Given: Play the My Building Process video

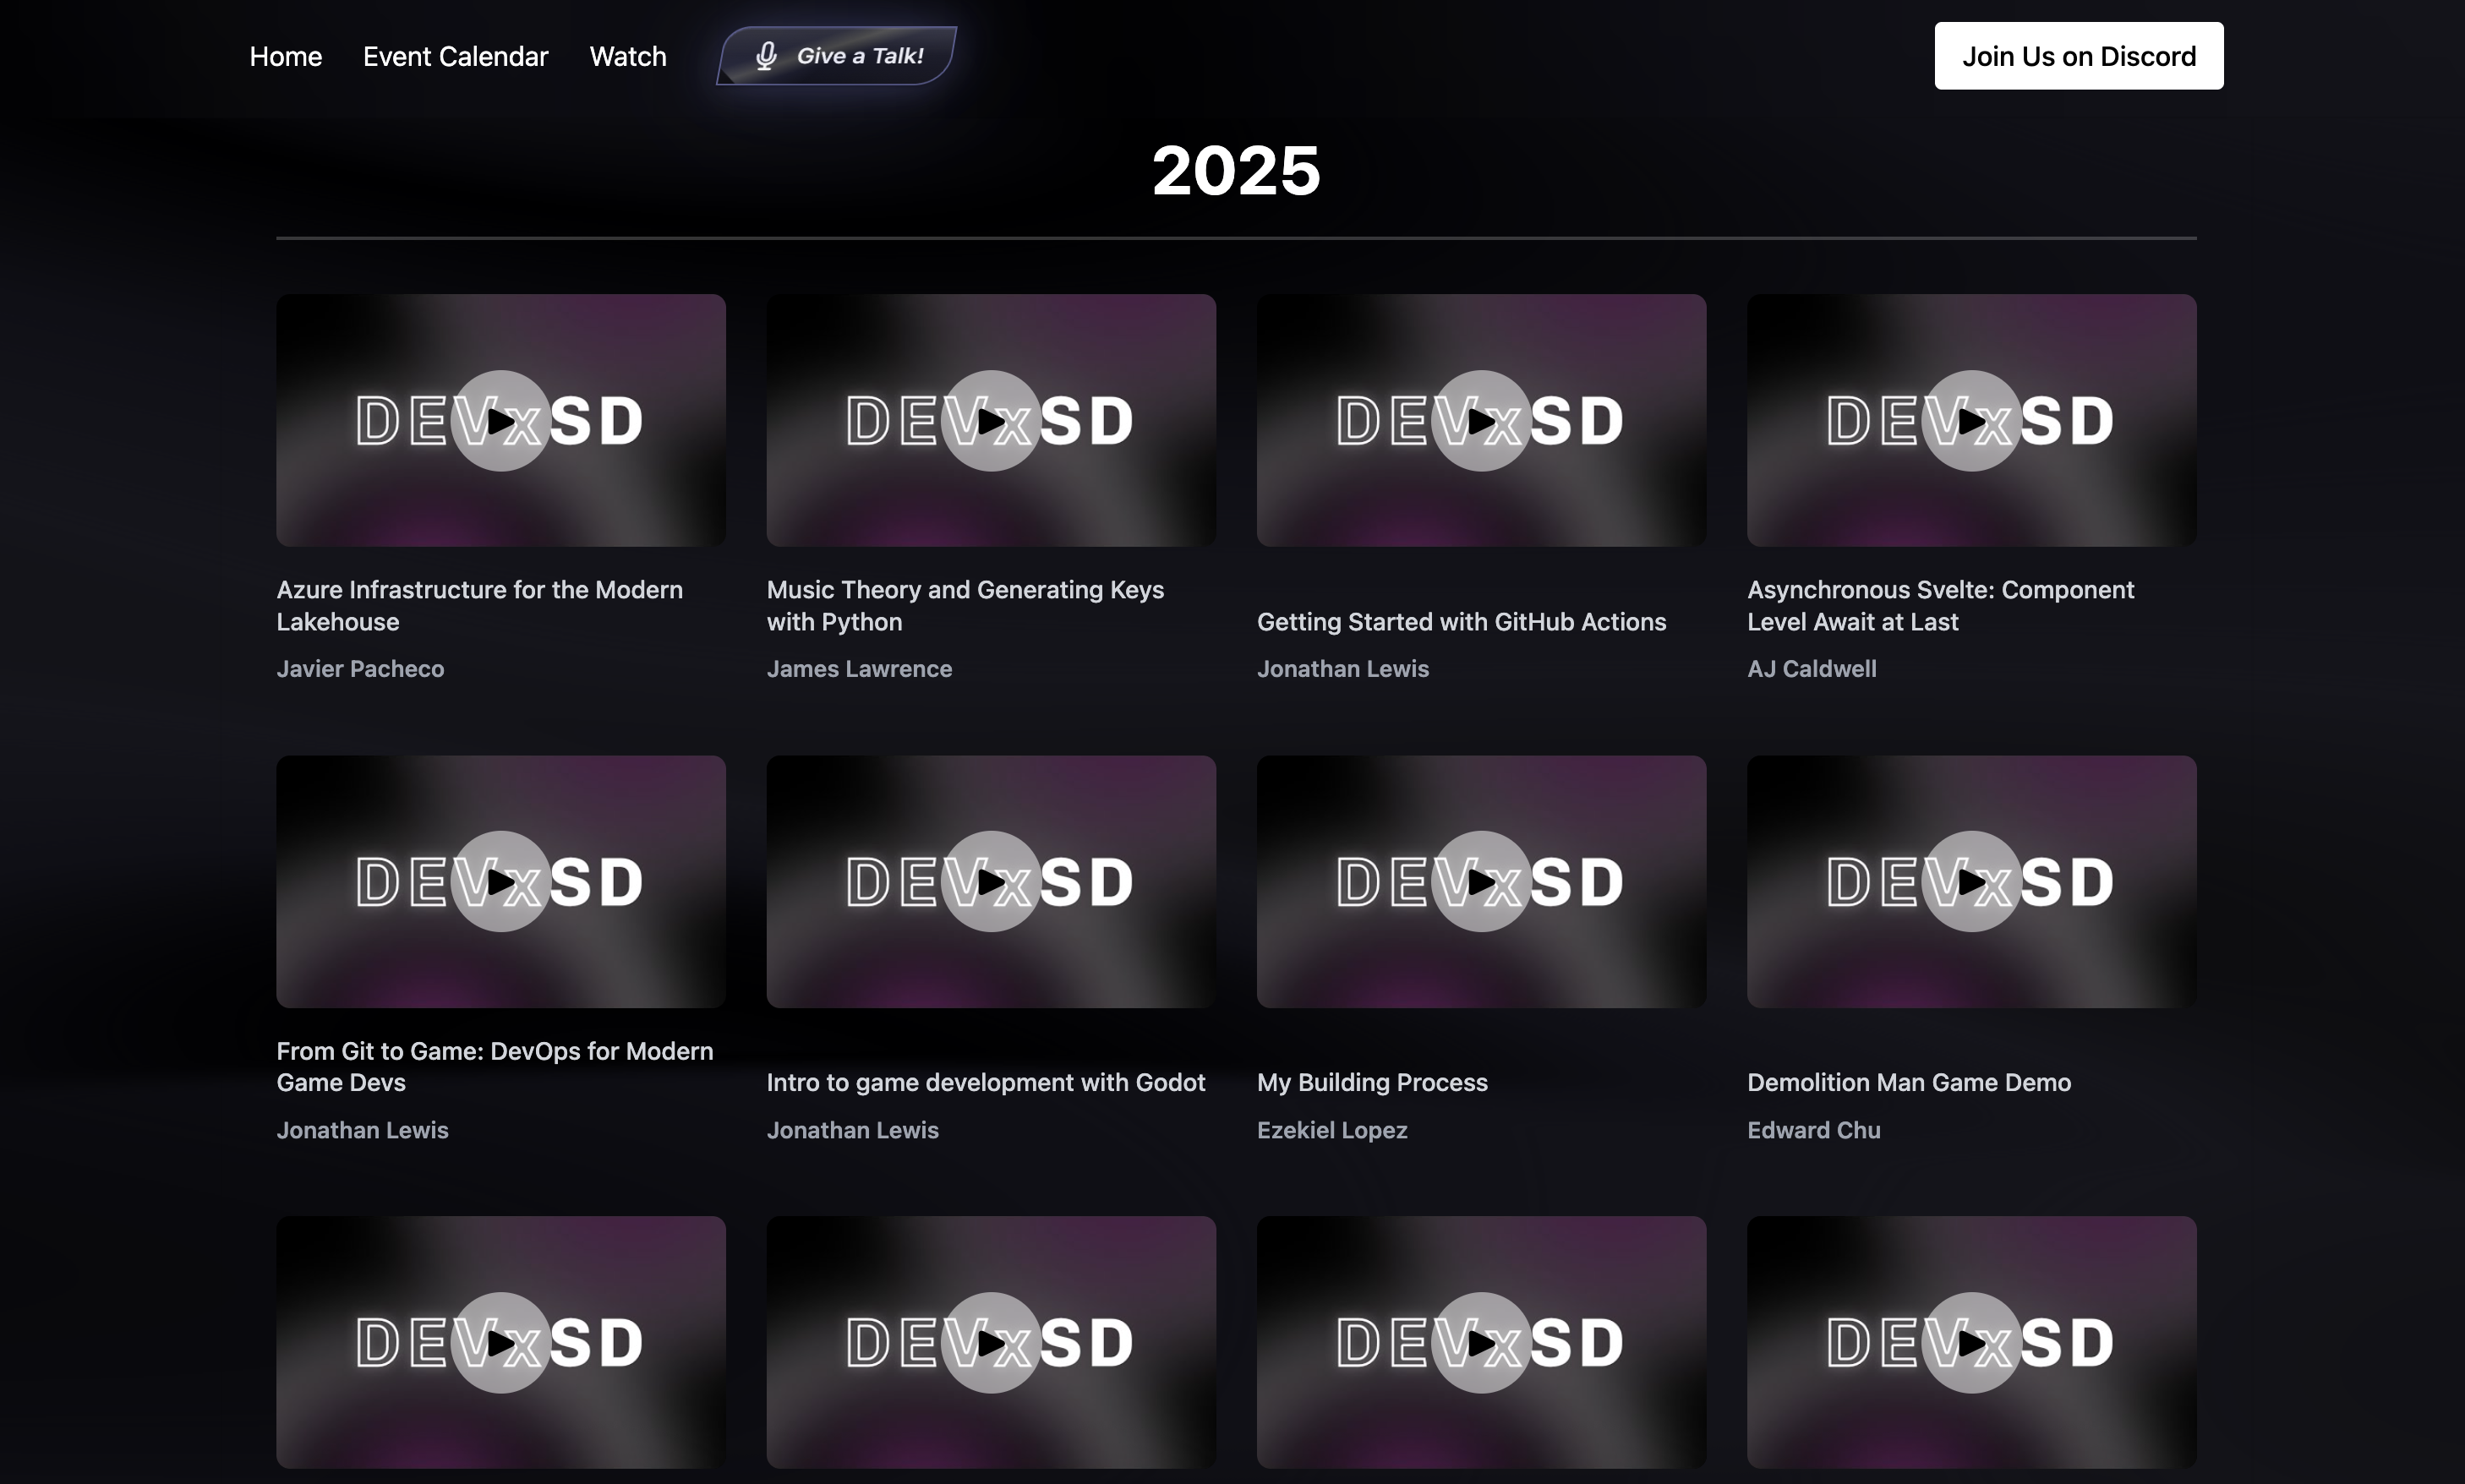Looking at the screenshot, I should click(x=1480, y=881).
